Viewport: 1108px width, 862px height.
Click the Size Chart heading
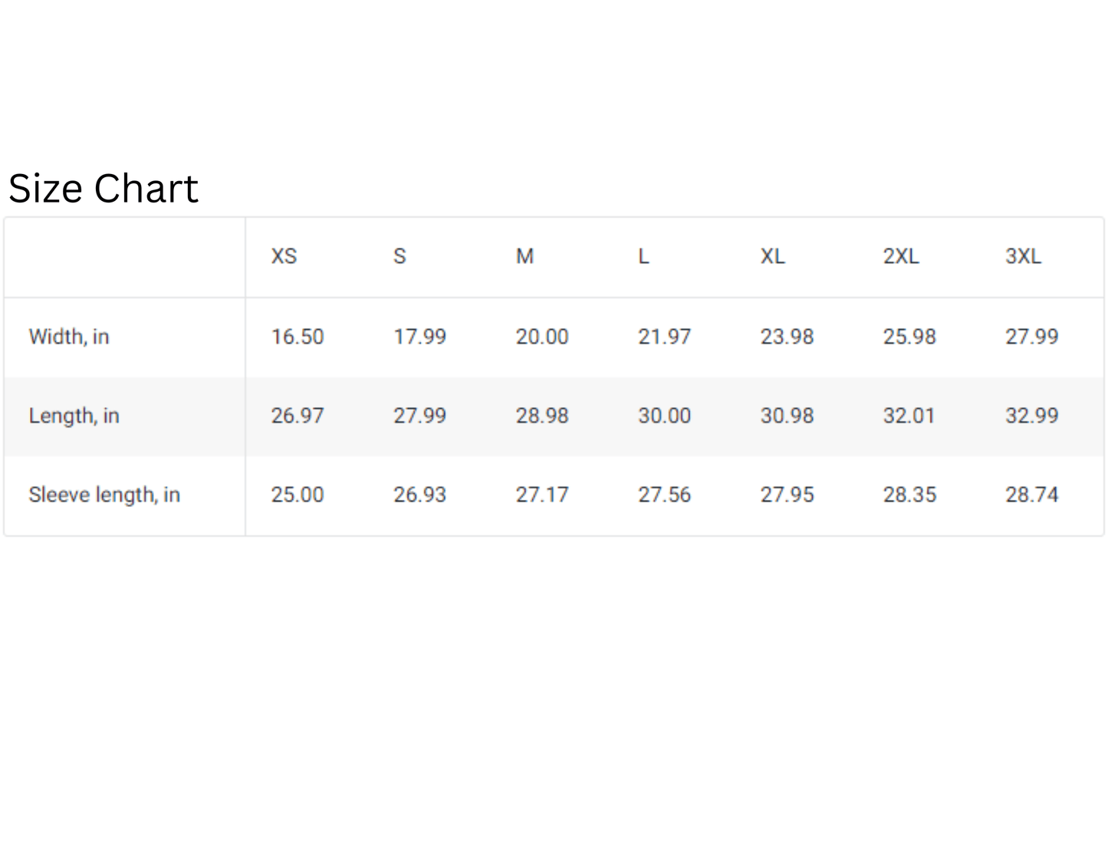pos(104,189)
